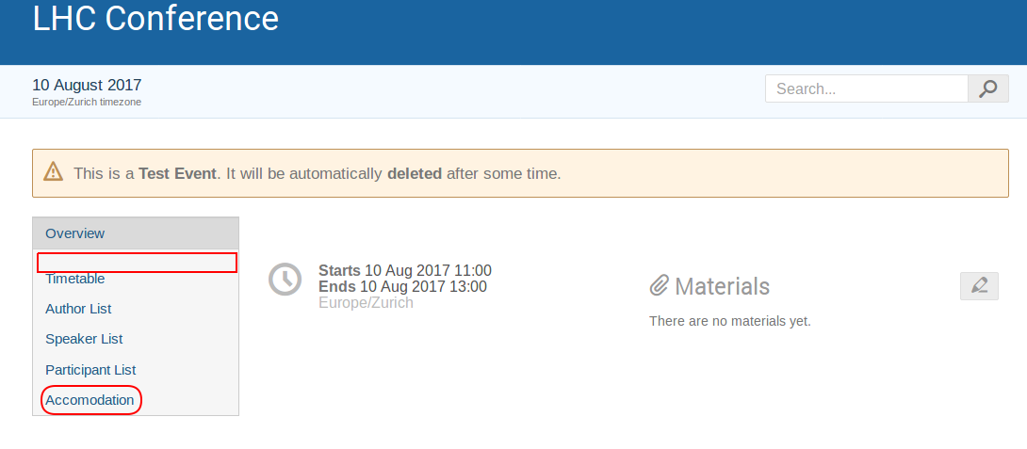Screen dimensions: 1027x449
Task: Click the 'There are no materials yet' text
Action: pyautogui.click(x=729, y=321)
